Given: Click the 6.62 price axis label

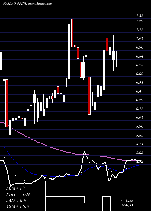Looking at the screenshot, I should point(140,74).
